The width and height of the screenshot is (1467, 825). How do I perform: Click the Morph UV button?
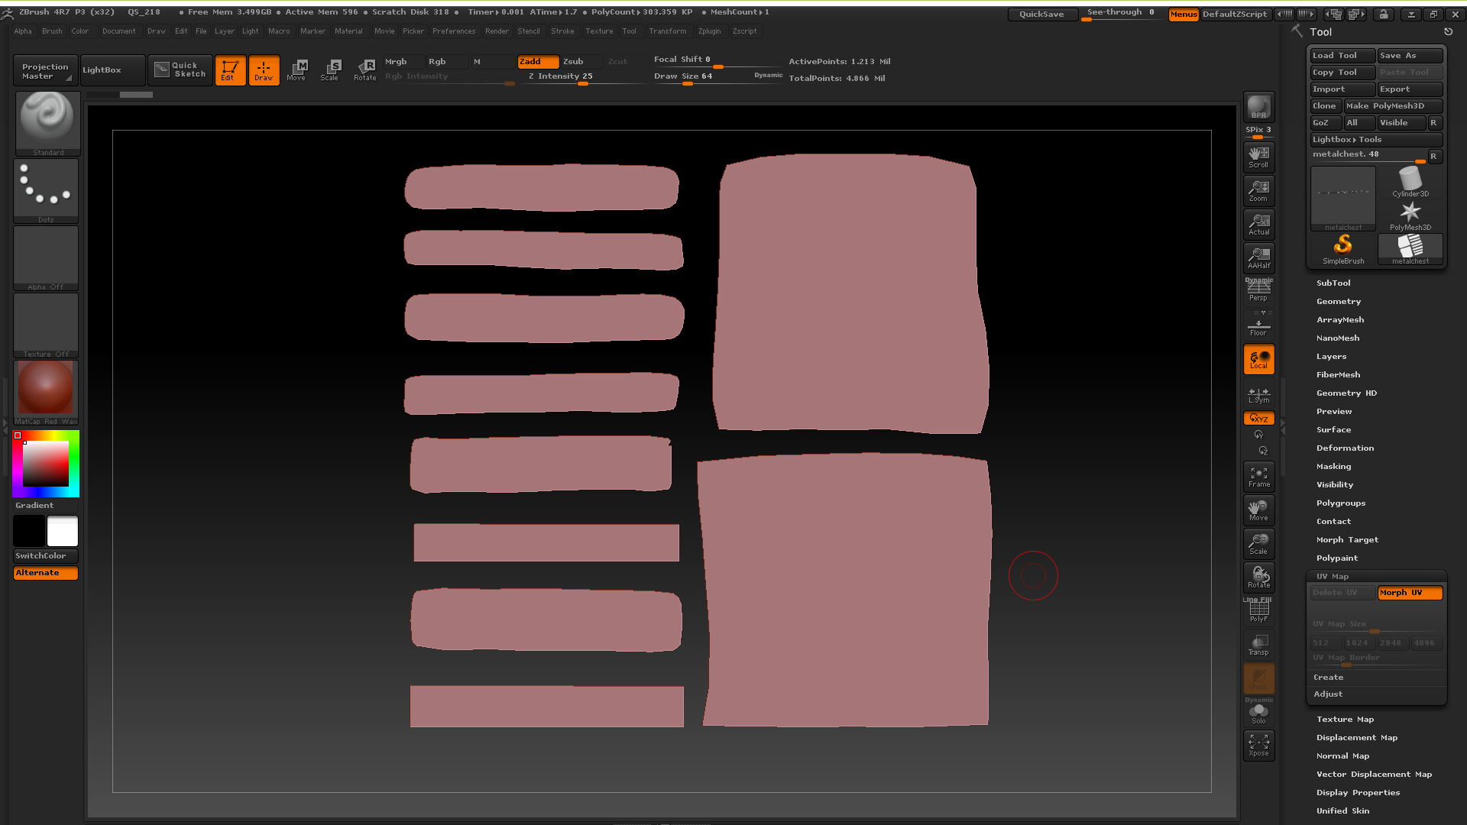click(x=1410, y=593)
